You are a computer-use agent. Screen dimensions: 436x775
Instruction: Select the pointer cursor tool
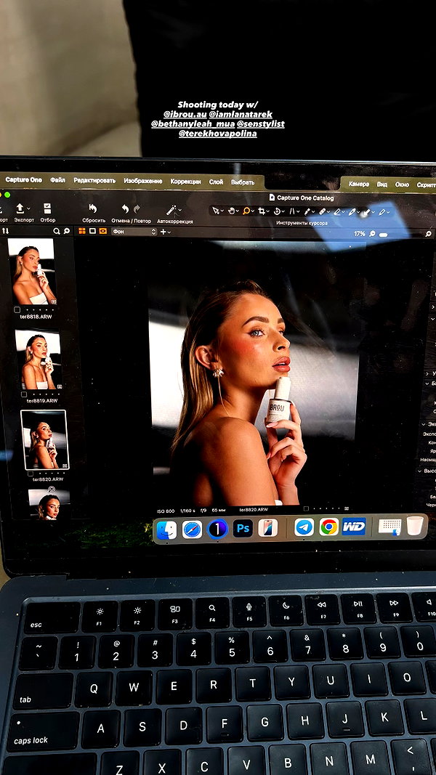[x=216, y=211]
